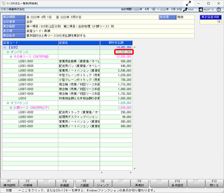Click the vertical scrollbar up arrow
Image resolution: width=224 pixels, height=193 pixels.
[135, 47]
